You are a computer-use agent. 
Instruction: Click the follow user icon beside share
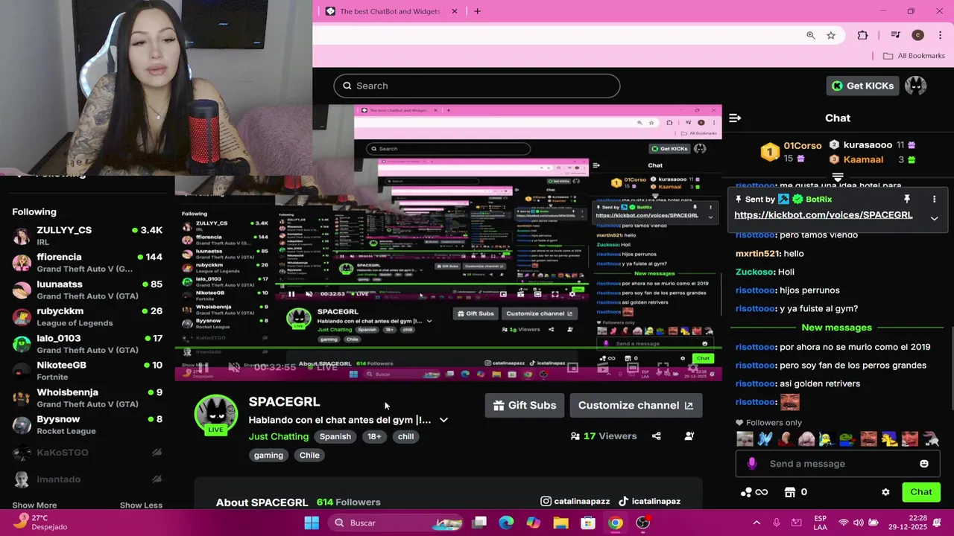click(x=689, y=436)
